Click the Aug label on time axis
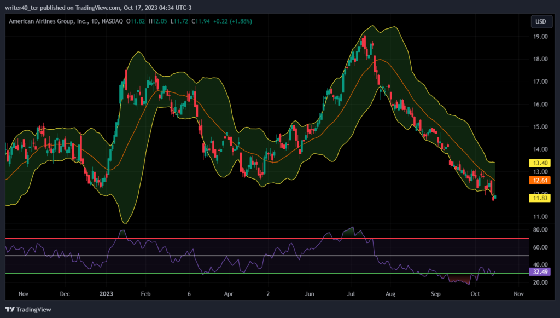Image resolution: width=560 pixels, height=318 pixels. (390, 294)
